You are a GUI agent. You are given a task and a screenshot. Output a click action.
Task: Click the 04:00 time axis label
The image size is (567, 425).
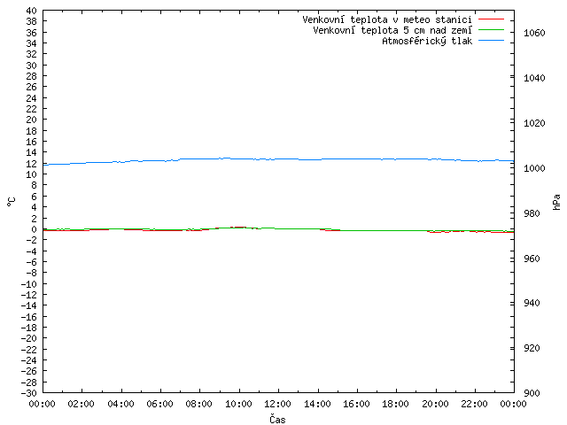point(120,404)
